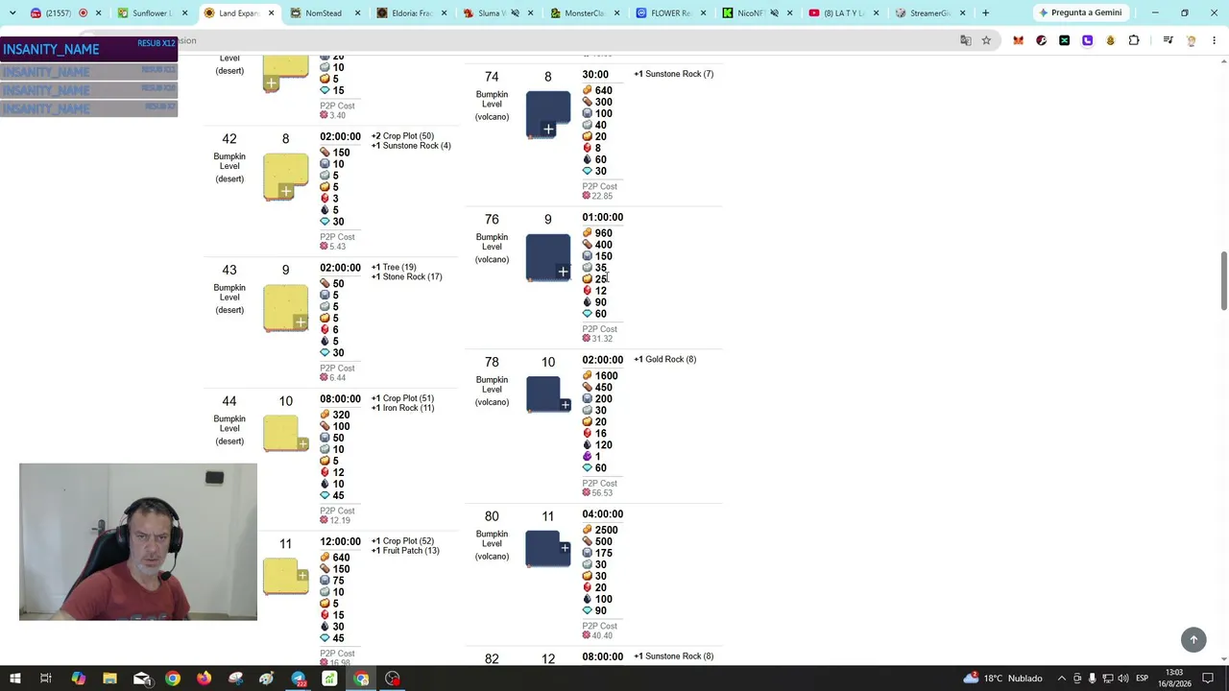Click the Pregunta a Gemini button
Screen dimensions: 1229x691
point(1079,12)
